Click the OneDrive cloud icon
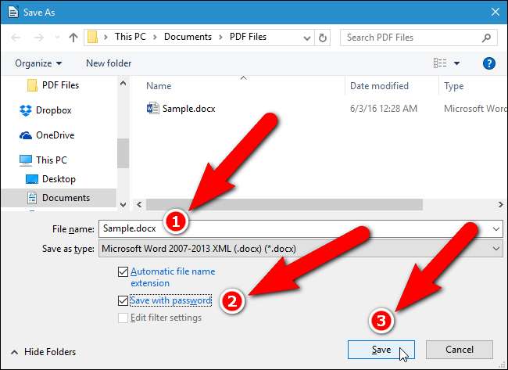This screenshot has height=370, width=508. pos(26,135)
